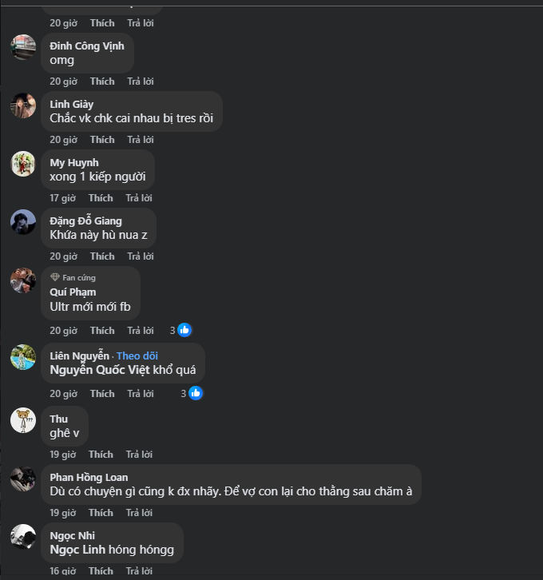This screenshot has height=580, width=543.
Task: Open Đinh Công Vịnh's profile picture
Action: (x=23, y=47)
